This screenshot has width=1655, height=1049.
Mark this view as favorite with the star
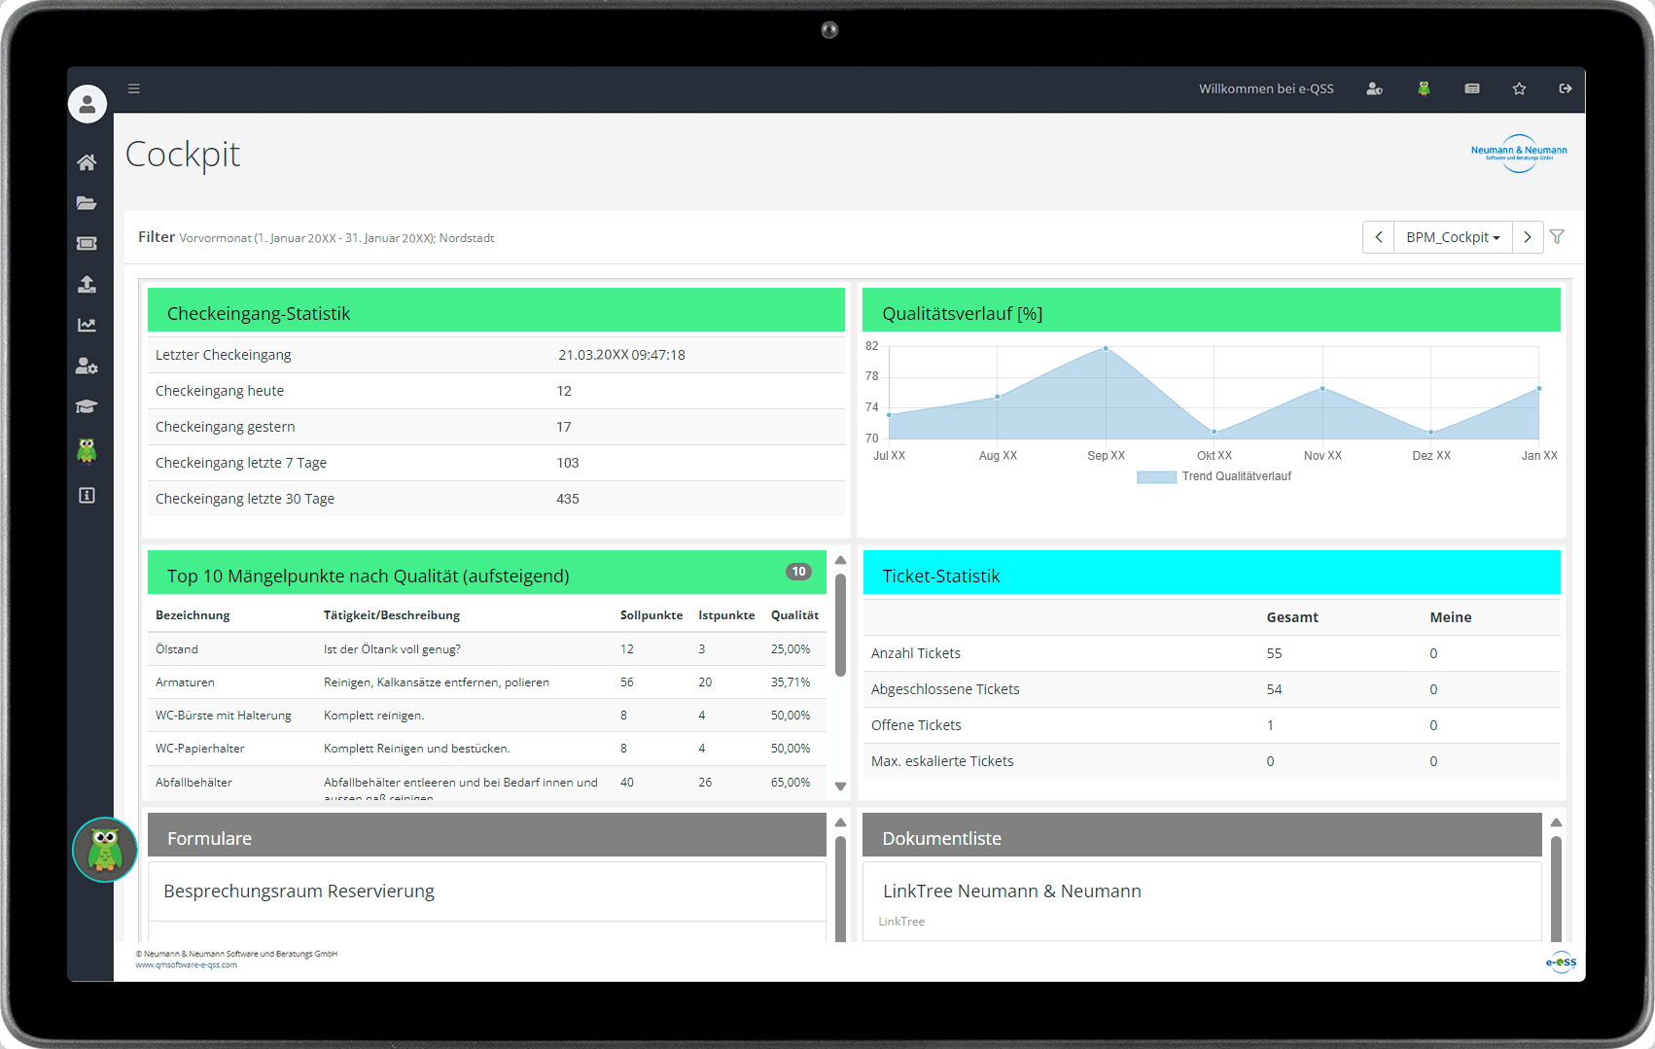point(1519,88)
